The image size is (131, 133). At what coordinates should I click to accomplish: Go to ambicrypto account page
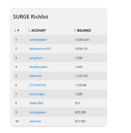[37, 94]
